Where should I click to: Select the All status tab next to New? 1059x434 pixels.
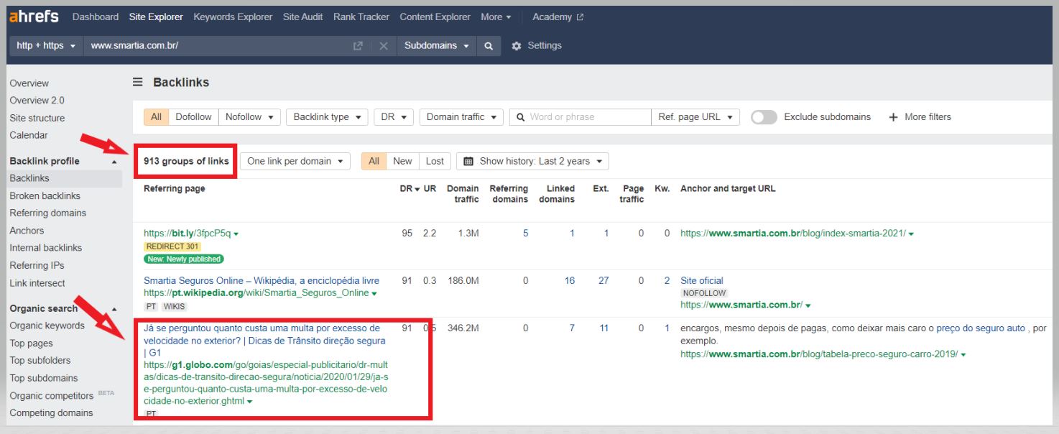coord(374,161)
